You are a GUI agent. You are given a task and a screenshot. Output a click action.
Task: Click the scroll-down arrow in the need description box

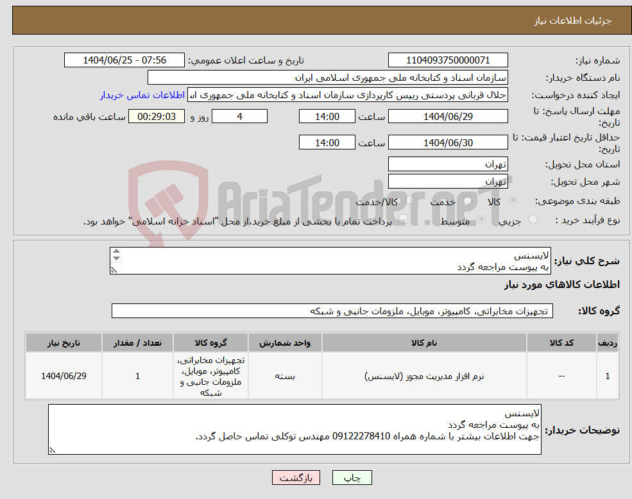(x=116, y=258)
